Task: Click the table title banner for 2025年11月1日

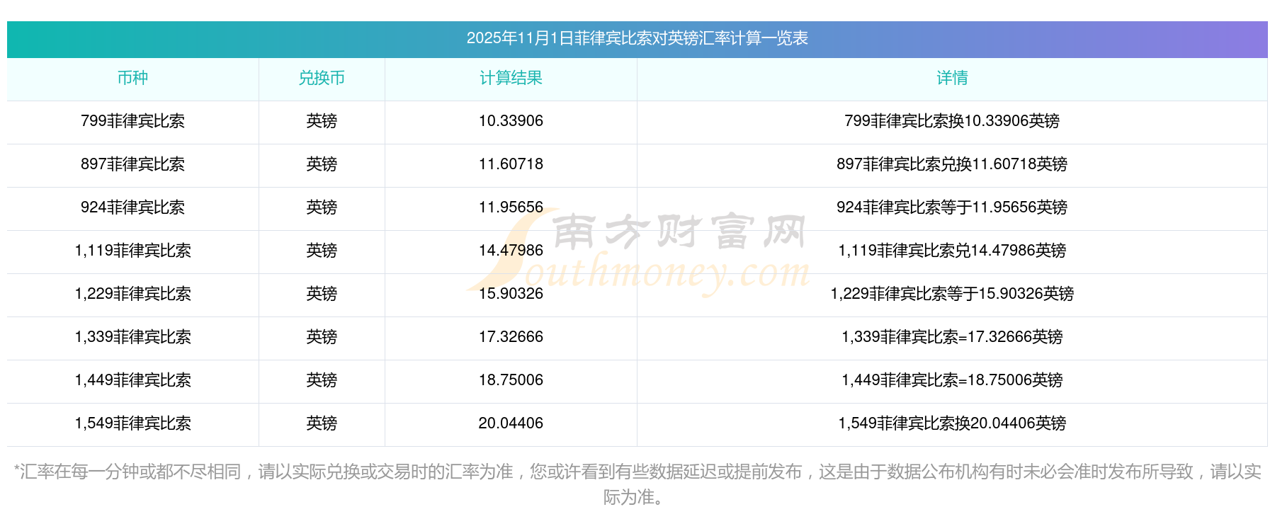Action: (x=637, y=38)
